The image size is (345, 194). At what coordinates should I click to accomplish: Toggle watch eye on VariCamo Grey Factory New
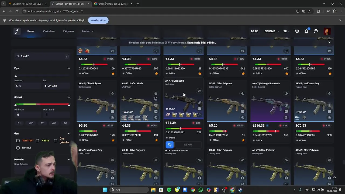(x=329, y=94)
